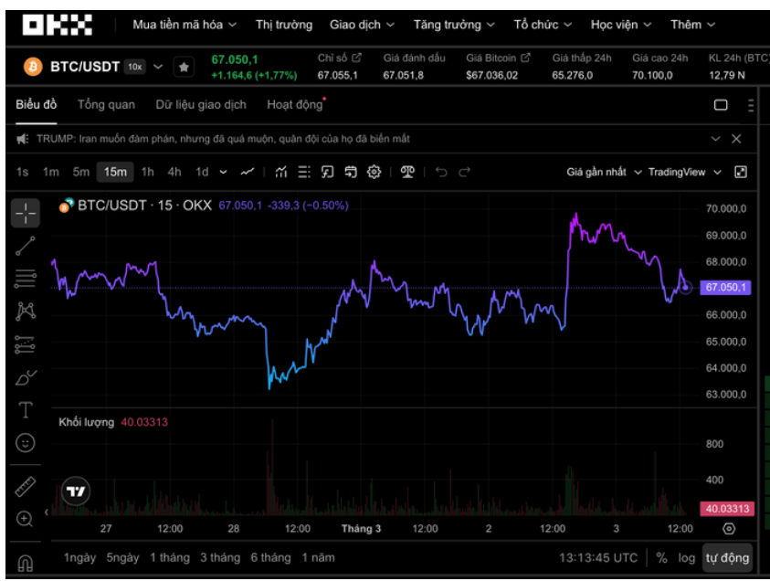
Task: Add BTC/USDT to favorites with star
Action: coord(184,67)
